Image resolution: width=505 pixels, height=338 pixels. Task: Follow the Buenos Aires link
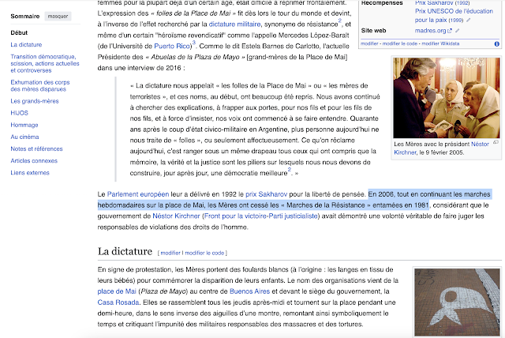click(249, 291)
